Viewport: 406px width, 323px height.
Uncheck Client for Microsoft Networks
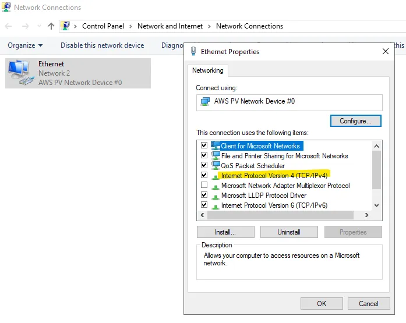click(x=204, y=145)
